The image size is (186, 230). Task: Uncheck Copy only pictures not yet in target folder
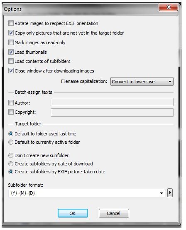[11, 33]
